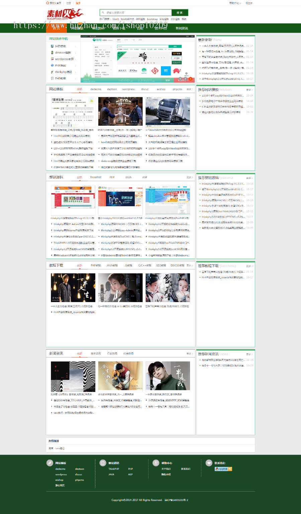Click the green 搜索 button

(x=179, y=12)
